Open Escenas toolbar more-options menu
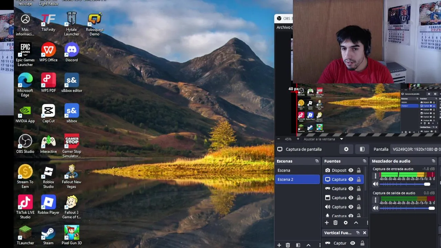Viewport: 441px width, 248px height. pyautogui.click(x=320, y=245)
